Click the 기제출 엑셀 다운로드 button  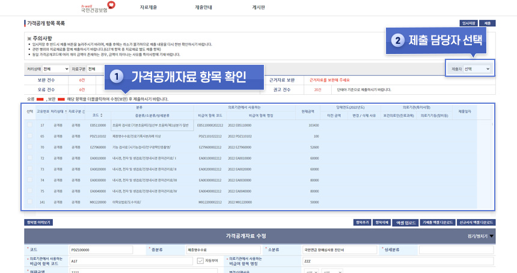point(438,223)
